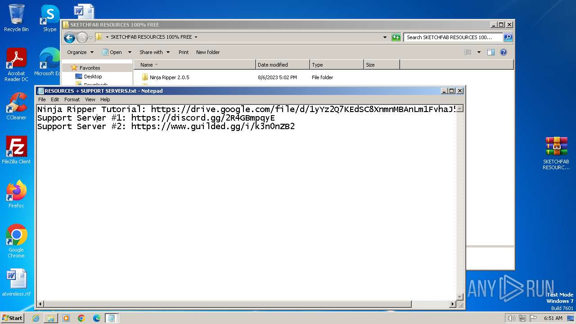This screenshot has width=576, height=324.
Task: Click the Explorer Back navigation arrow
Action: tap(69, 37)
